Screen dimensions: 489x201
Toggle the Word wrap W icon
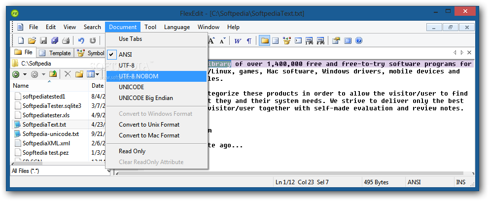(238, 41)
